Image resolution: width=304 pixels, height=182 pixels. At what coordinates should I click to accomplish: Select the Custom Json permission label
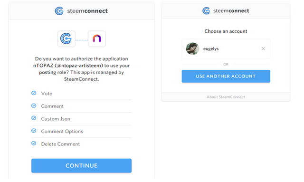56,119
